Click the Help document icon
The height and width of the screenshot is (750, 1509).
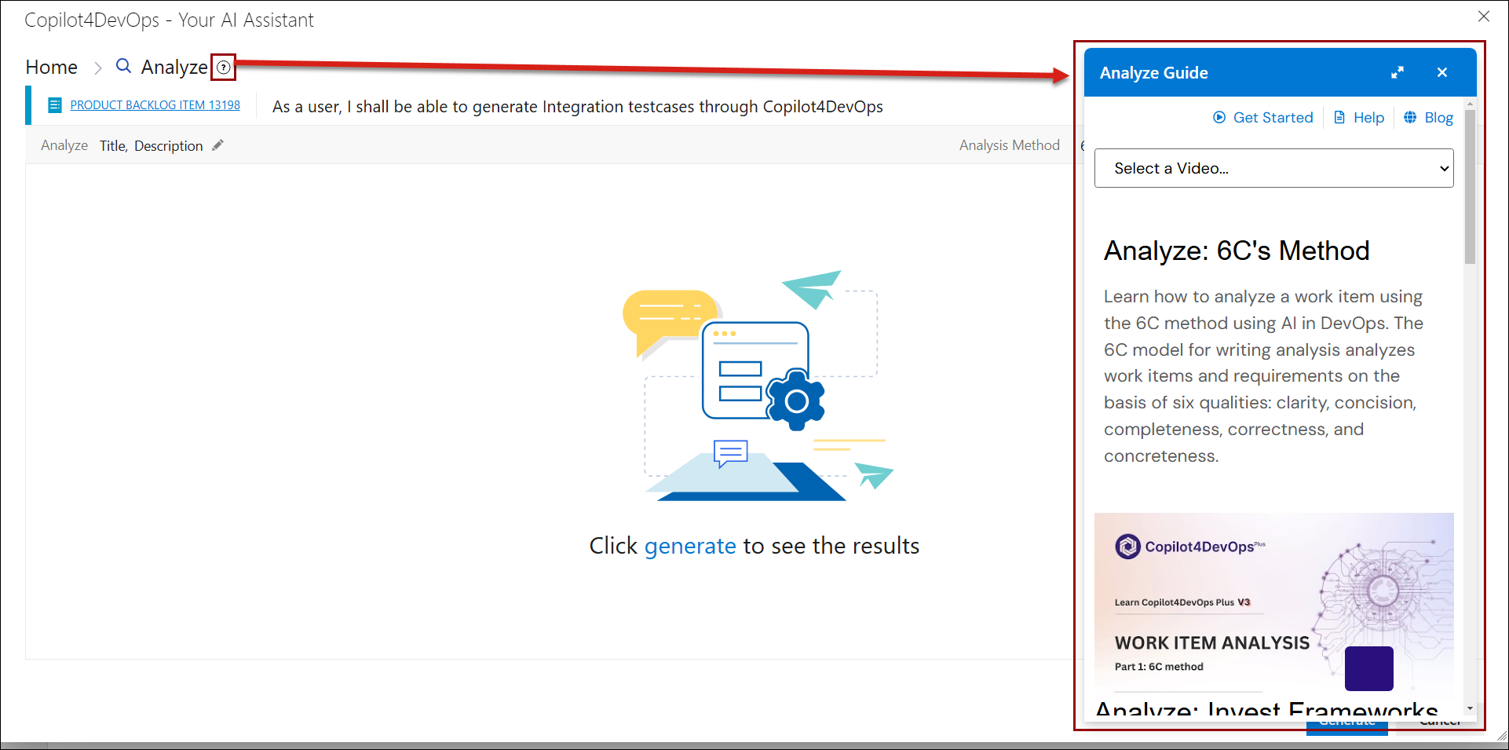point(1339,117)
